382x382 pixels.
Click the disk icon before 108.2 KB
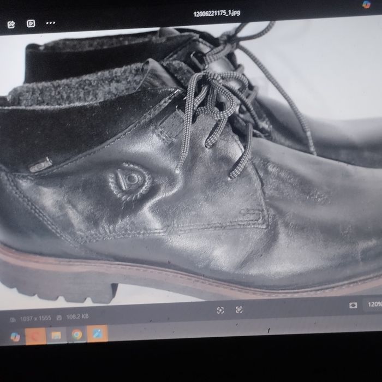(59, 318)
